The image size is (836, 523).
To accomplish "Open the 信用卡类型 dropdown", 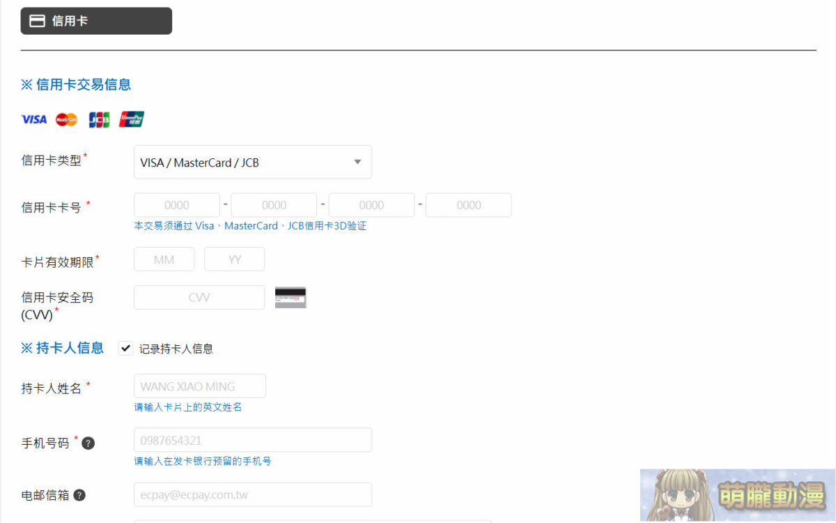I will 253,162.
